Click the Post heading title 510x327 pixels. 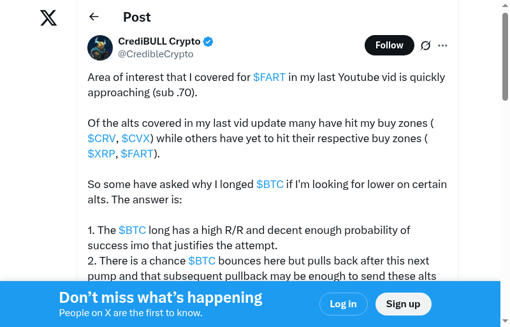point(137,17)
